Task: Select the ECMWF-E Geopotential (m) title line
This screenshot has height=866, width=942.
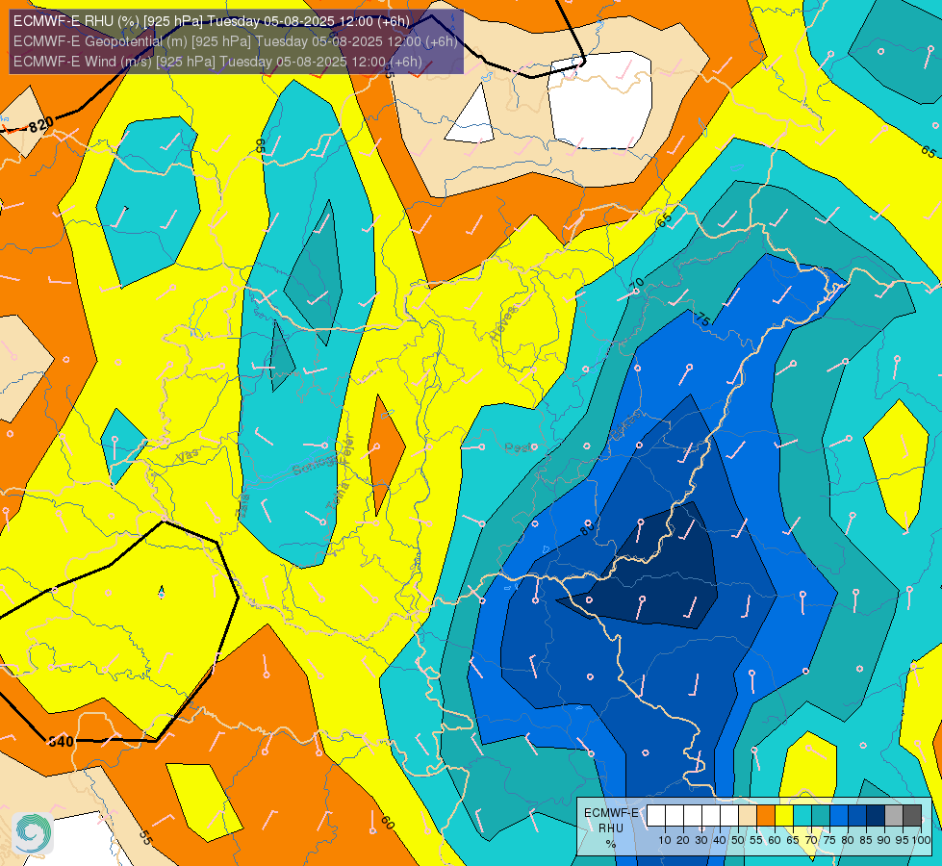Action: (x=236, y=41)
